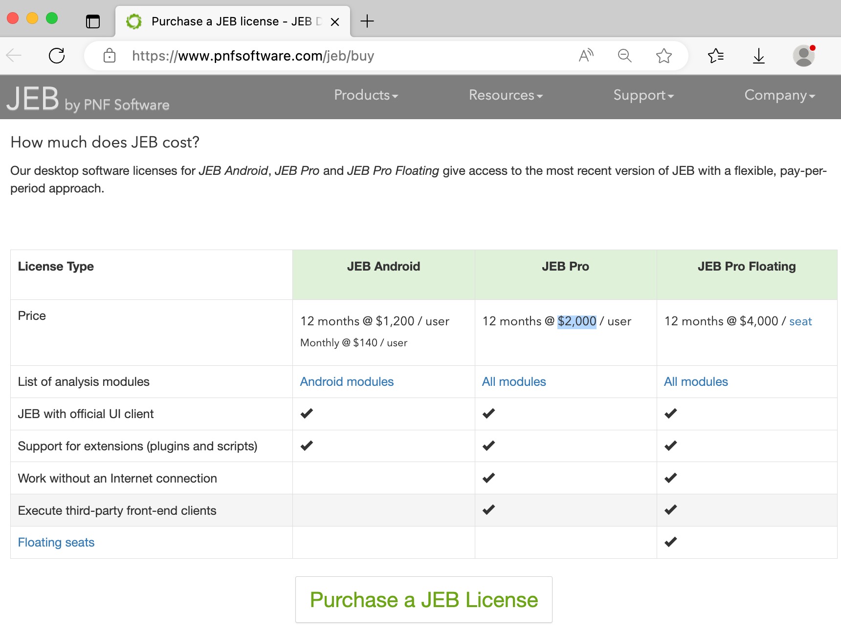This screenshot has height=632, width=841.
Task: Open a new tab with plus icon
Action: click(x=367, y=21)
